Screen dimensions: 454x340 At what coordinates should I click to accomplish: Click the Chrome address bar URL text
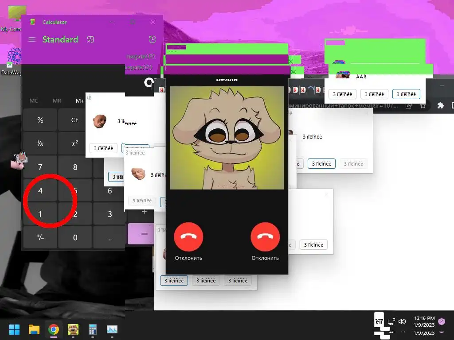343,105
